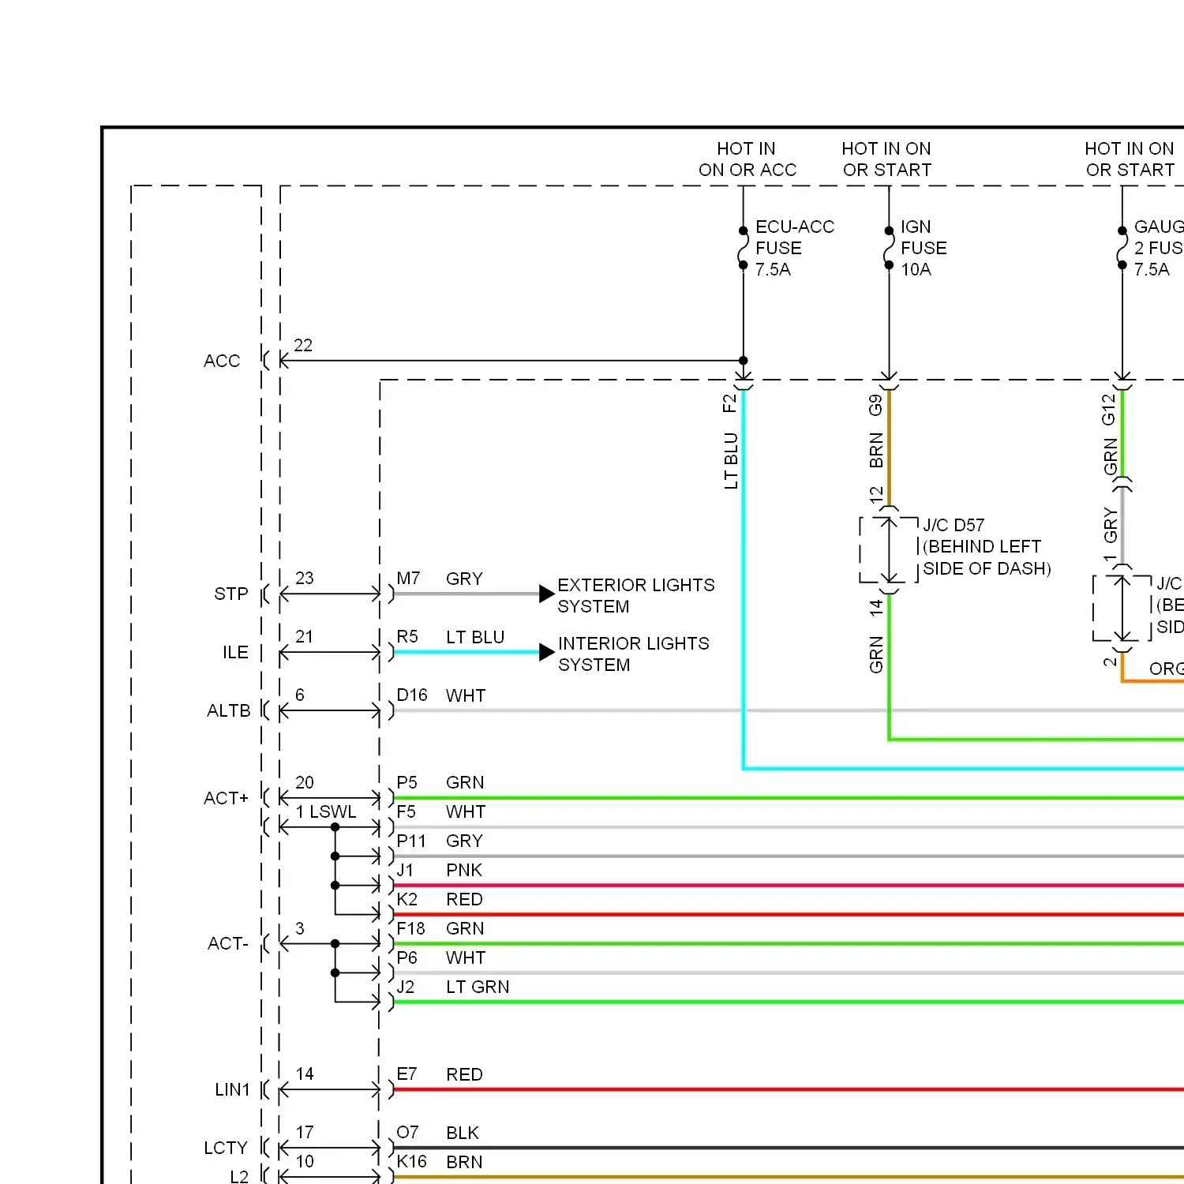Select the ACT+ pin label
Image resolution: width=1184 pixels, height=1184 pixels.
point(226,798)
